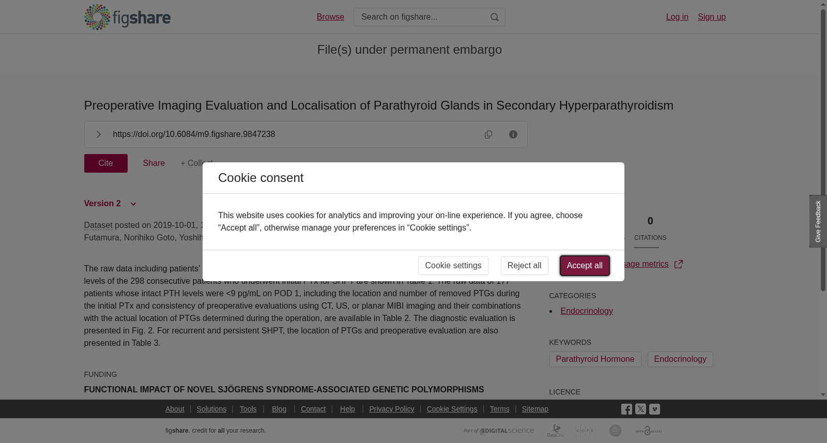Click the Log in link
Screen dimensions: 827x443
pyautogui.click(x=677, y=17)
